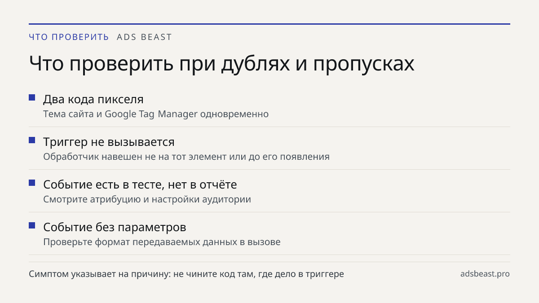The image size is (539, 303).
Task: Click the line "Смотрите атрибуцию и настройки аудитории"
Action: 147,199
